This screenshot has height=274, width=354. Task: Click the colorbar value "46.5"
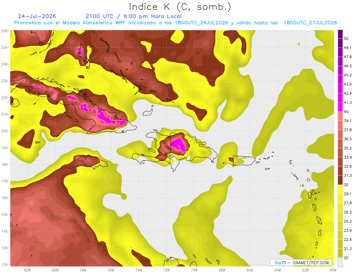pyautogui.click(x=348, y=66)
